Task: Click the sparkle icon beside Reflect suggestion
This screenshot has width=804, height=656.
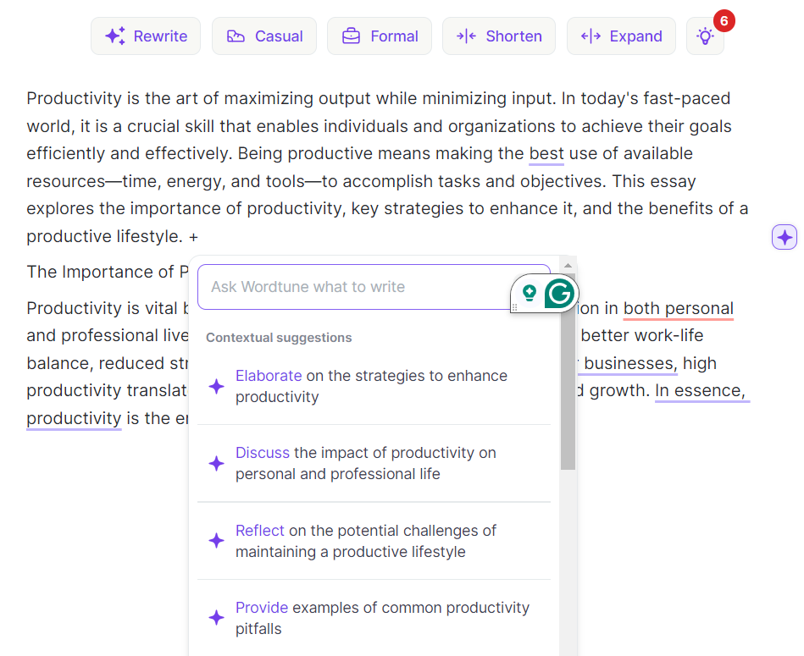Action: tap(217, 541)
